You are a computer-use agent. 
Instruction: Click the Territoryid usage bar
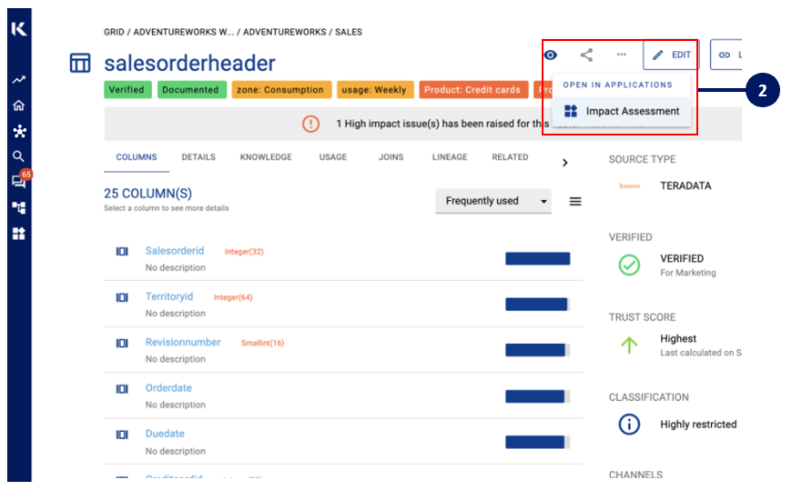537,305
